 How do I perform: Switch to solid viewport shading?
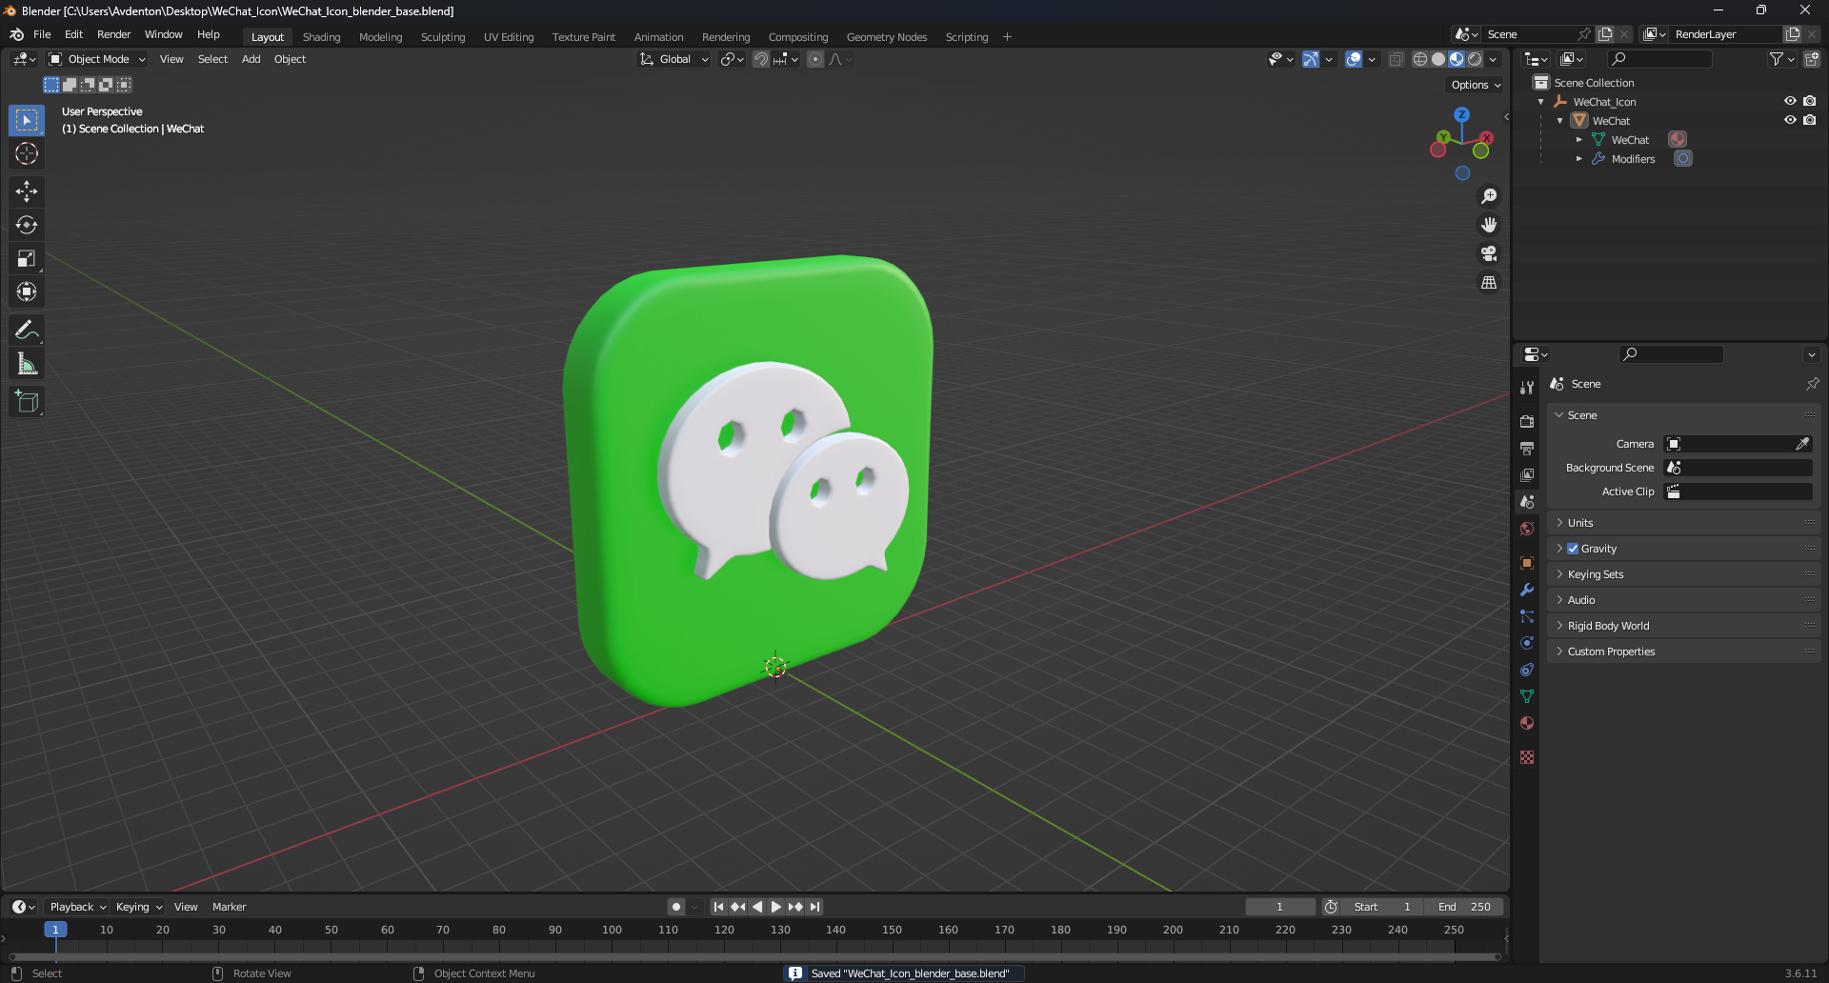click(x=1438, y=59)
